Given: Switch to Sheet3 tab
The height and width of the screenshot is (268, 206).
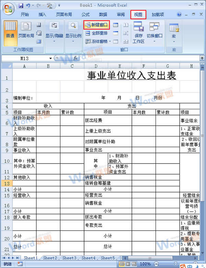Looking at the screenshot, I should tap(69, 258).
